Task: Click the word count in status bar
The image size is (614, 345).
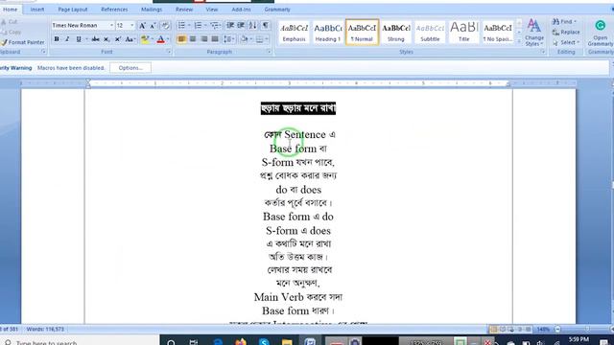Action: [45, 330]
